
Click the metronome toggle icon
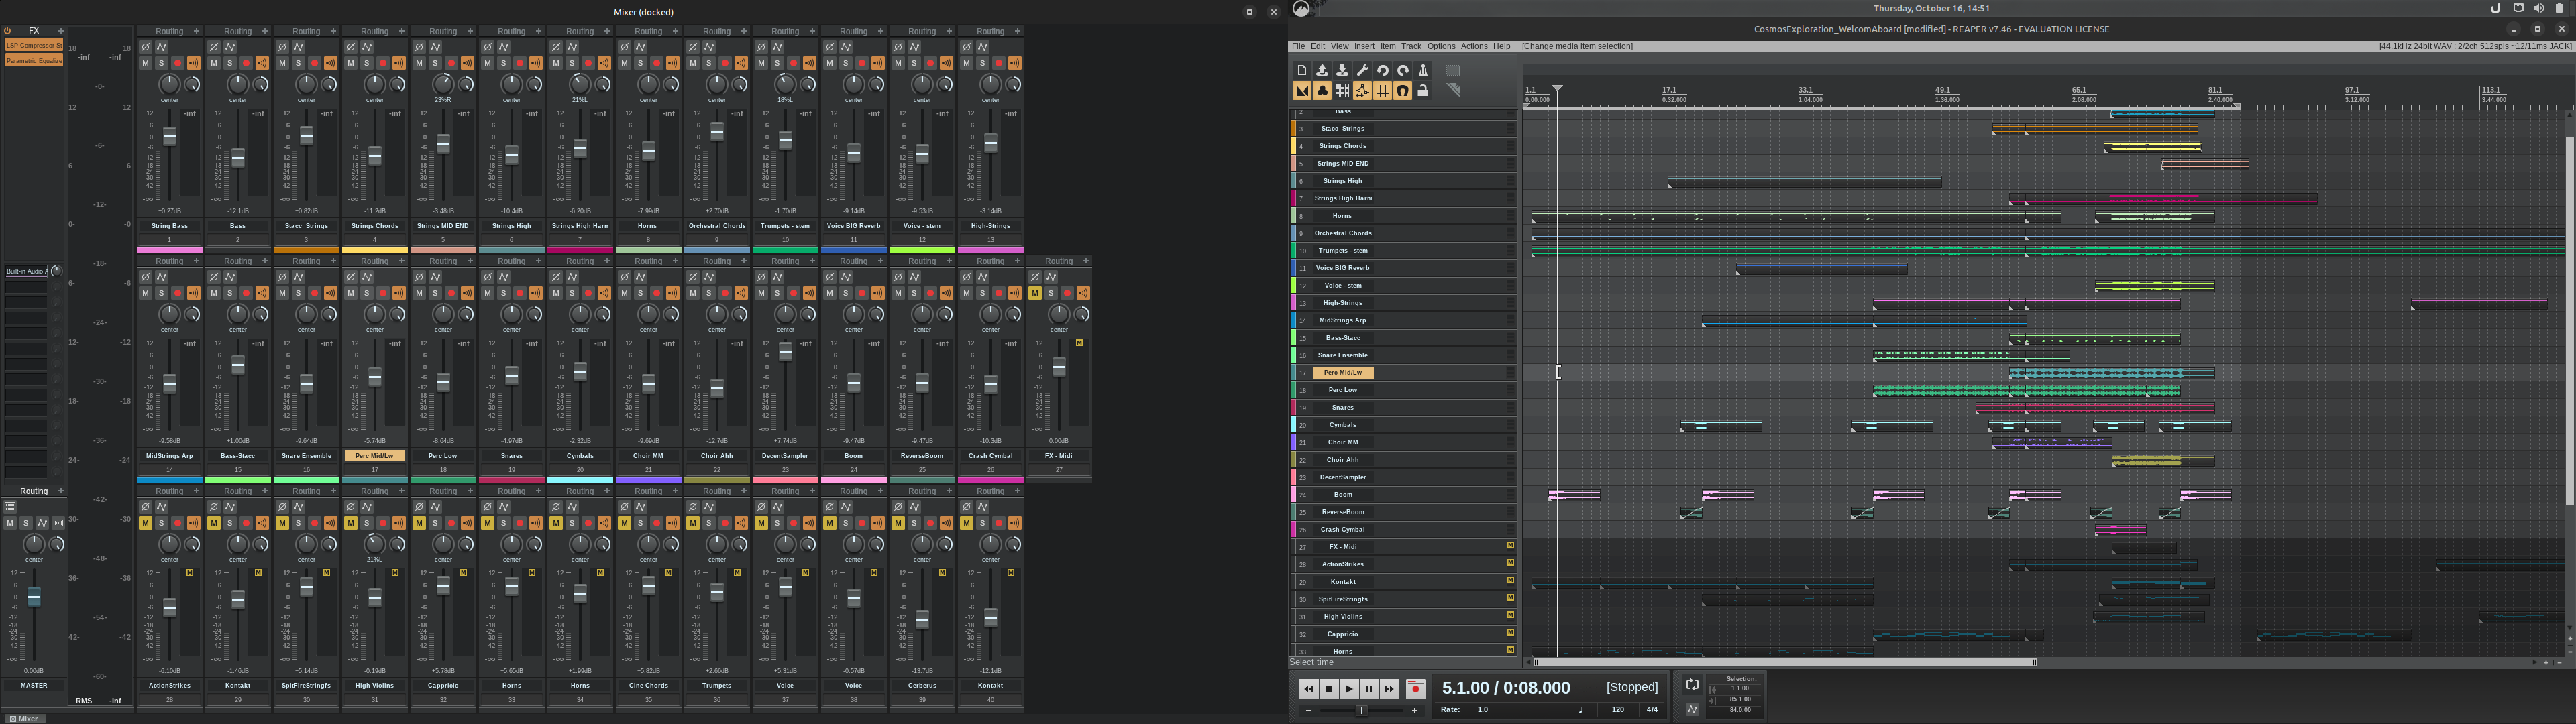(1423, 70)
